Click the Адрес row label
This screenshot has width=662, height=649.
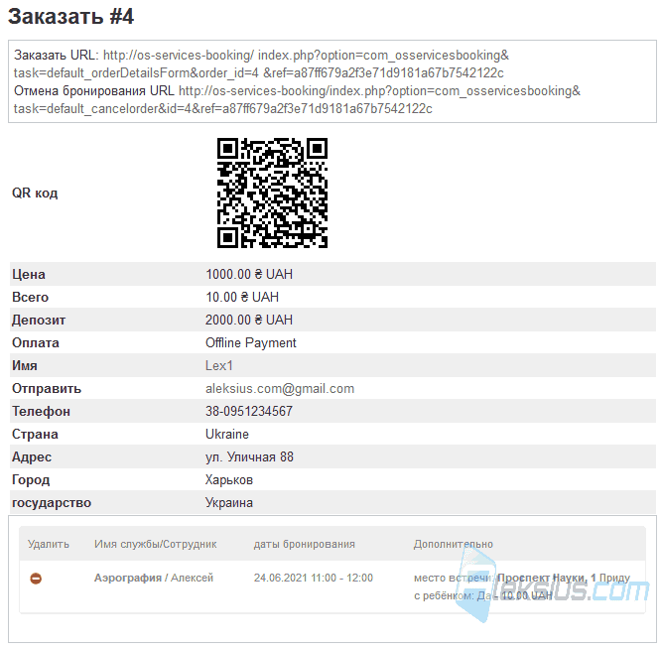(x=32, y=456)
